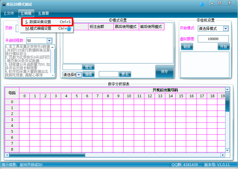Click the 增加 button
Viewport: 238px width, 169px height.
click(x=88, y=67)
